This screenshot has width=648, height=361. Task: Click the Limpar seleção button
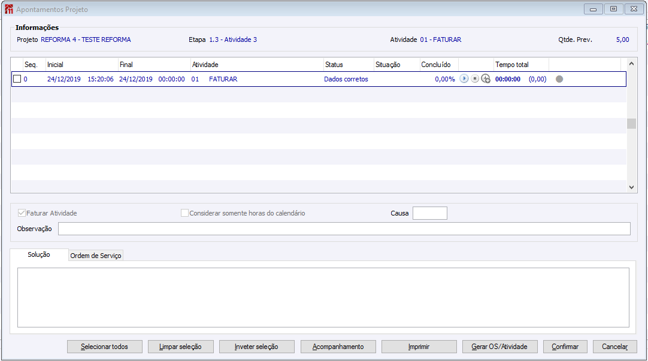tap(181, 347)
